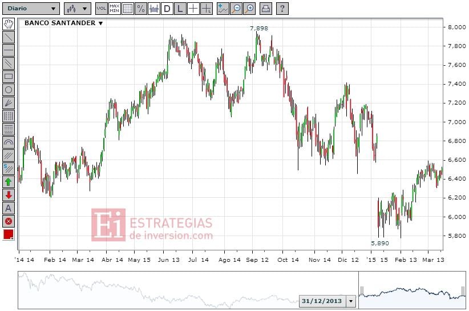Open the candlestick chart type dropdown
This screenshot has width=469, height=311.
[x=77, y=9]
